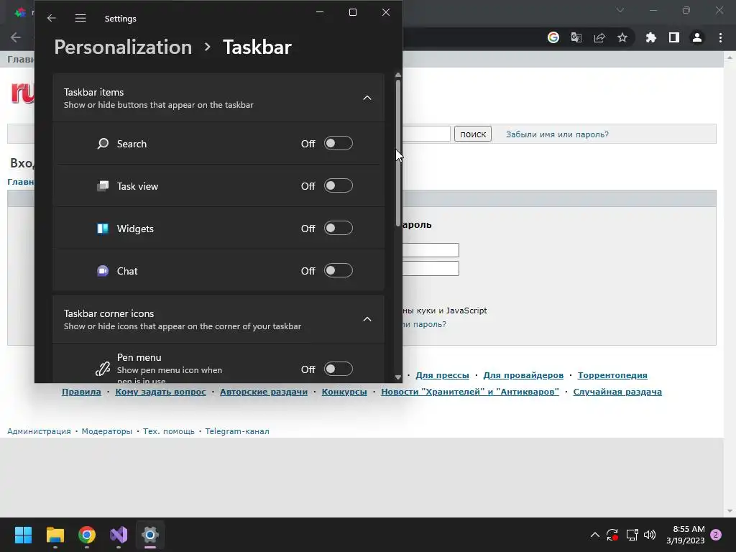Open the Администрация footer link
736x552 pixels.
[39, 431]
